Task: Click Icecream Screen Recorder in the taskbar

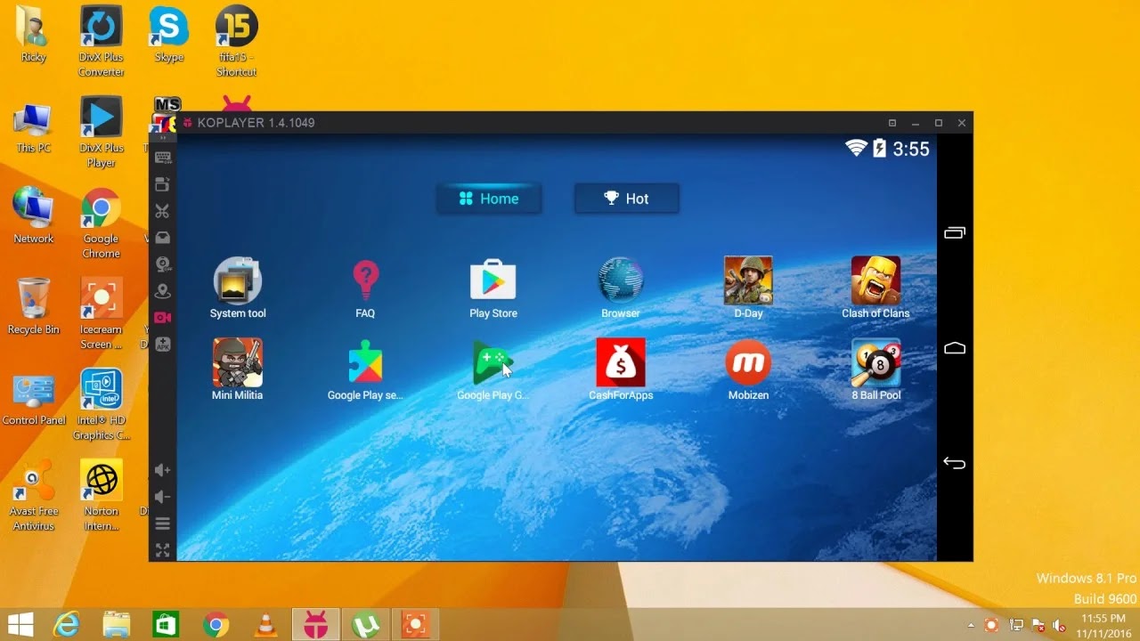Action: 415,625
